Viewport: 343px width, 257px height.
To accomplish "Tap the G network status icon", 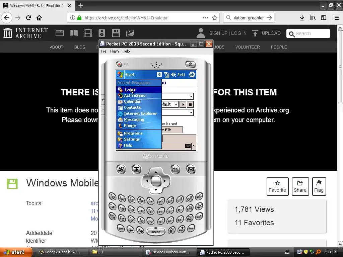I will tap(159, 75).
